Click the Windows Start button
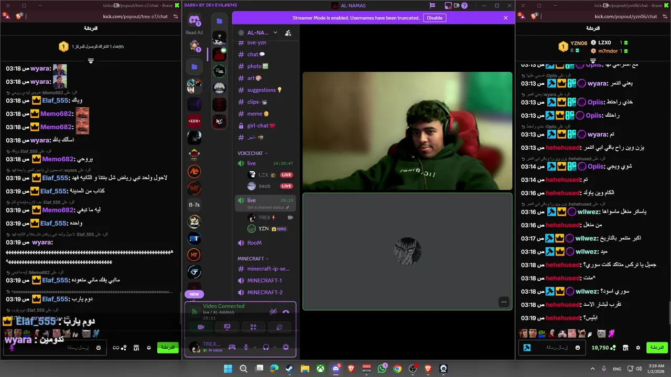This screenshot has width=671, height=377. (228, 369)
